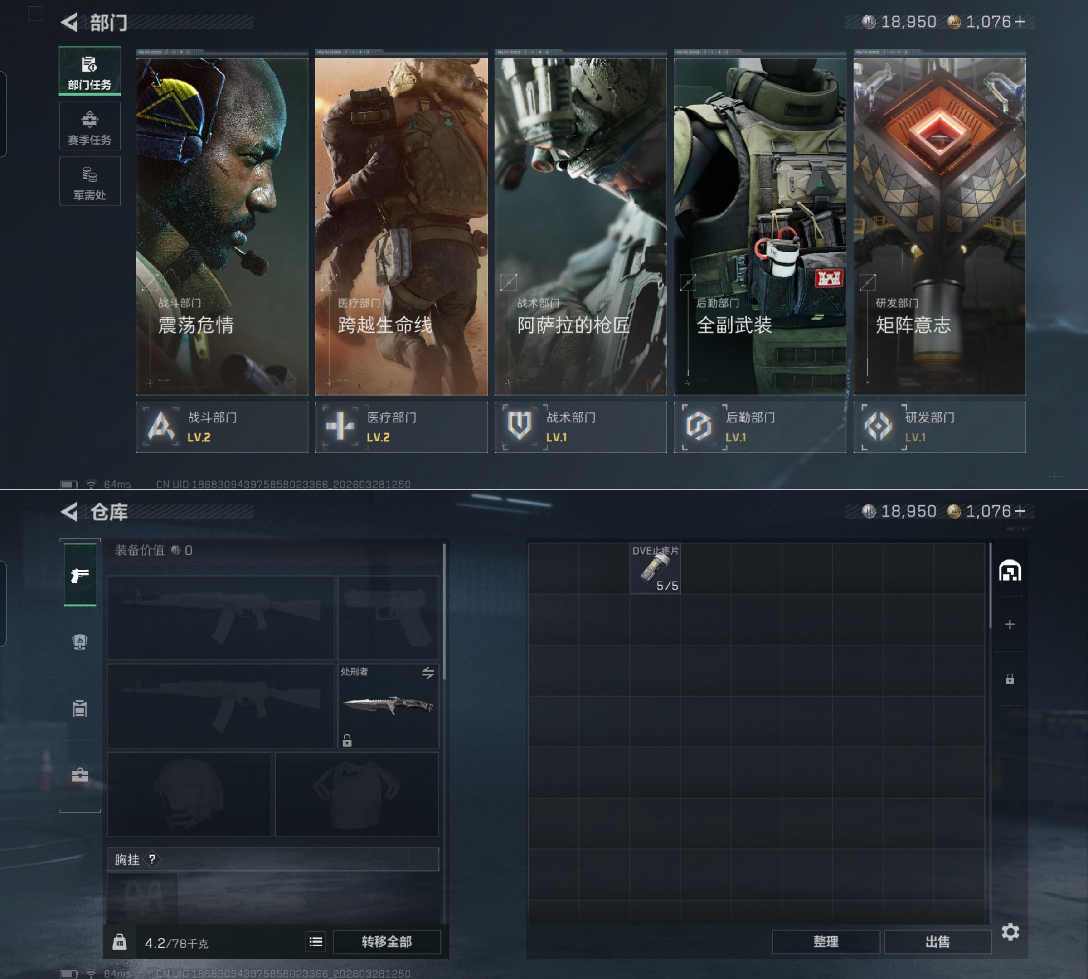Open the backpack equipment tab icon
This screenshot has width=1088, height=979.
point(80,642)
